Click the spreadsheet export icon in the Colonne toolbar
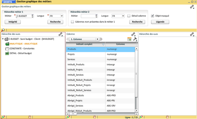 129,39
